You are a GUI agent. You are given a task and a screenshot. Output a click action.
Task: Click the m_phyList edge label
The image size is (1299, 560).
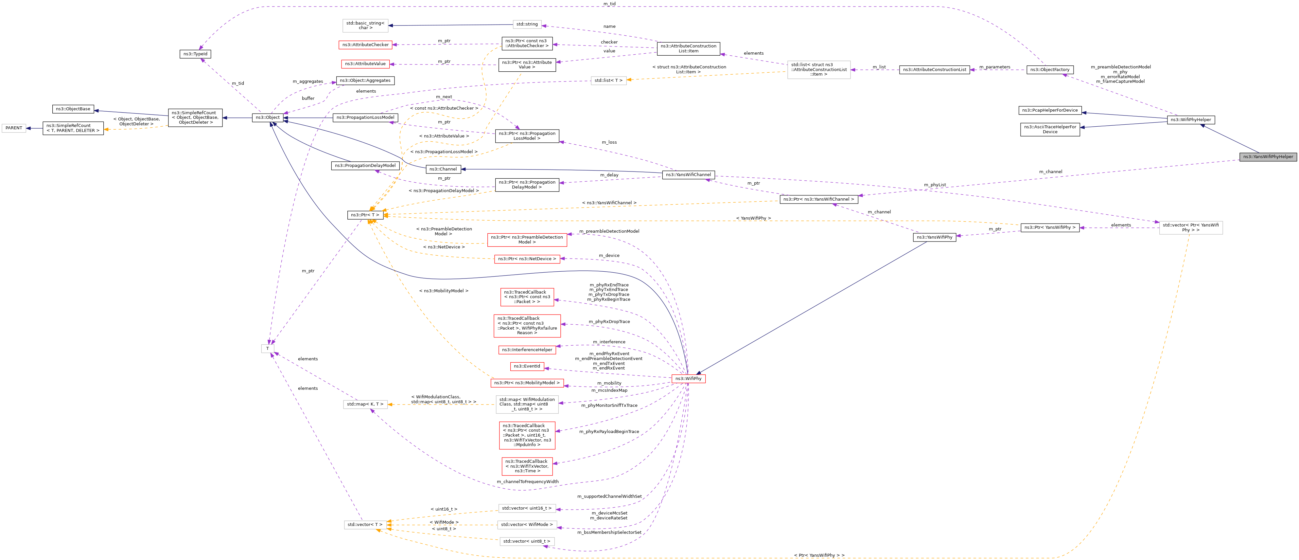pos(935,185)
